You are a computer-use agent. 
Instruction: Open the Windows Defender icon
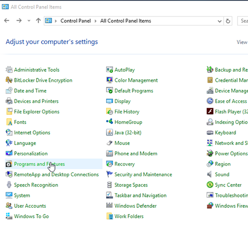click(x=110, y=205)
